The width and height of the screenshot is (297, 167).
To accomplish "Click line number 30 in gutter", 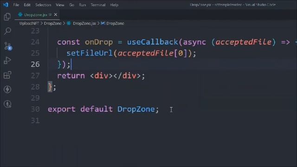I will 35,109.
